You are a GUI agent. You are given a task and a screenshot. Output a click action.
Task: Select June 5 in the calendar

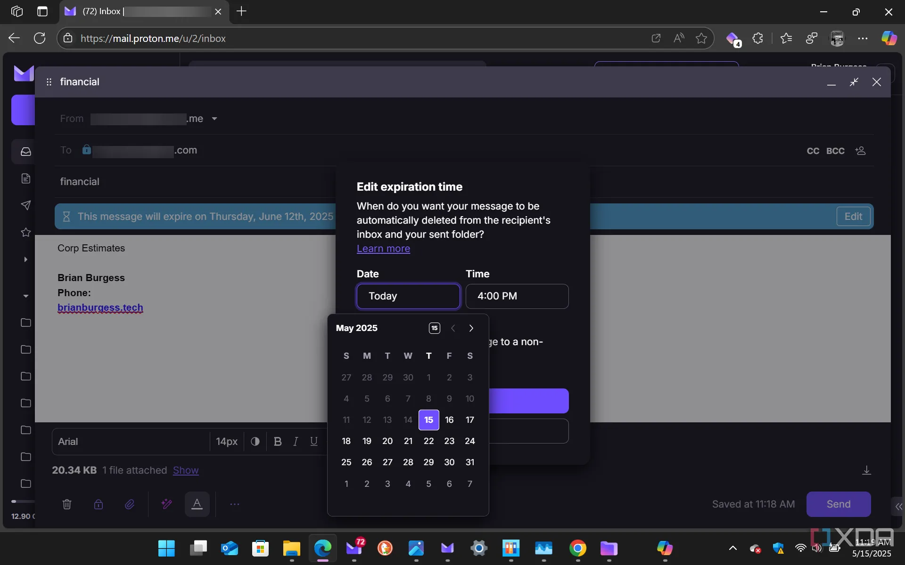pos(428,484)
